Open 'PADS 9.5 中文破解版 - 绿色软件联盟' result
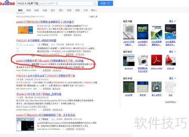This screenshot has height=137, width=189. point(36,40)
